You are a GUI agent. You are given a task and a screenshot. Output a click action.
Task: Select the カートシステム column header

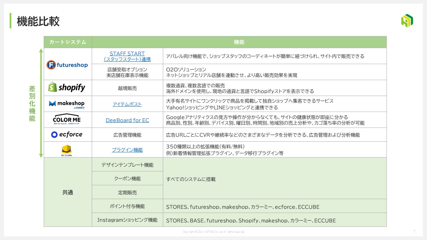pos(68,42)
